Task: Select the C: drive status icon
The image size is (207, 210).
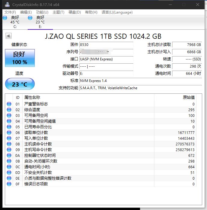Action: click(5, 18)
